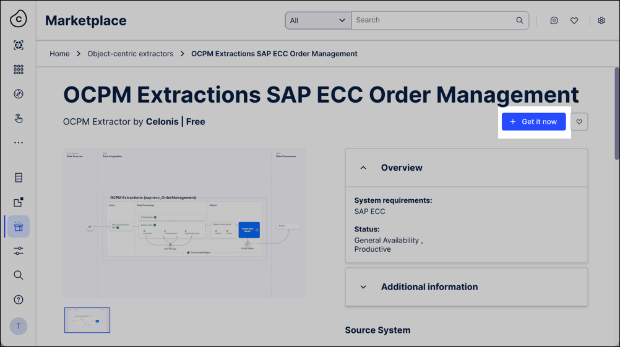Open the Marketplace gift box icon in sidebar
Viewport: 620px width, 347px height.
coord(19,226)
